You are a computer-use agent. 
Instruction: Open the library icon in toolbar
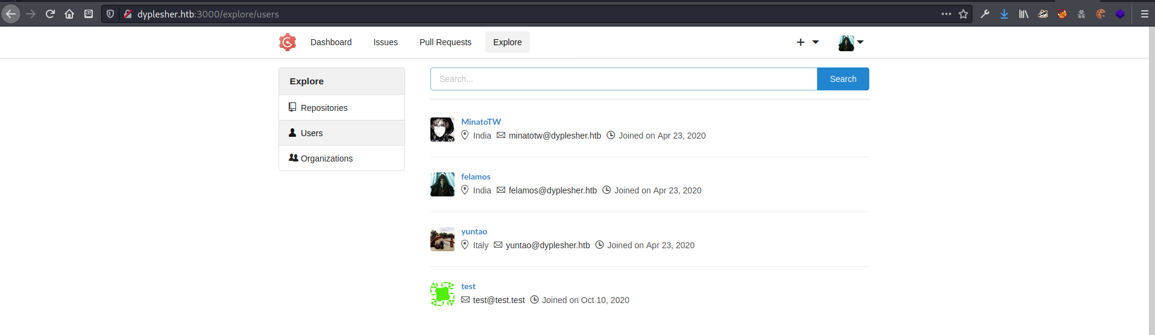[1024, 14]
